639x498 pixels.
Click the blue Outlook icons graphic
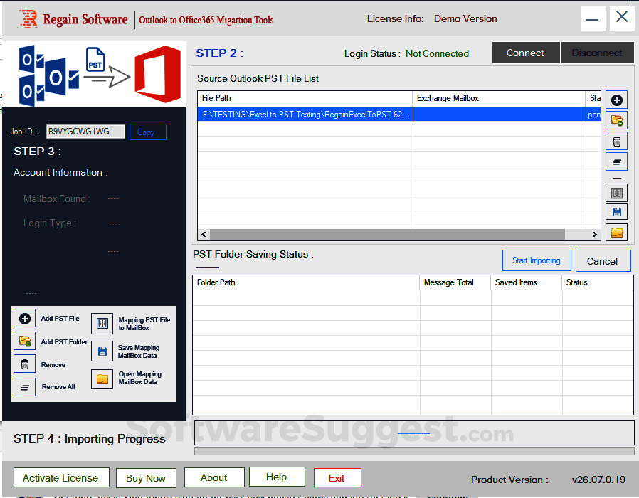pos(49,75)
